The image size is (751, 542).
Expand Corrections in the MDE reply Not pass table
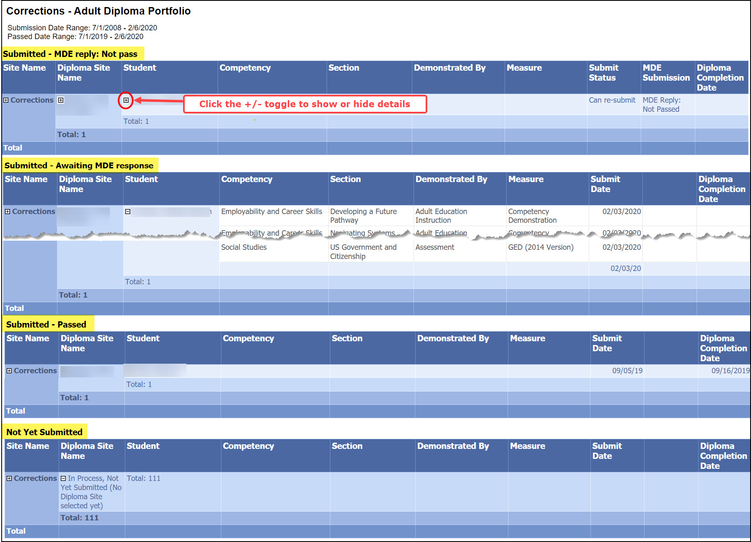pos(6,100)
